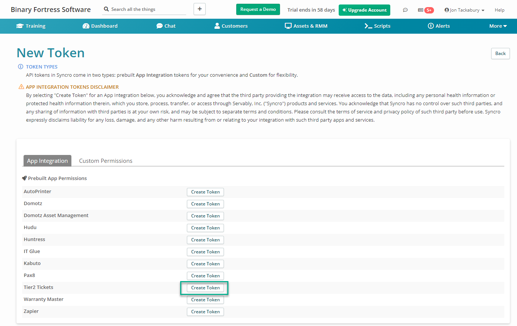Create Token for Warranty Master
The image size is (517, 326).
pyautogui.click(x=205, y=300)
